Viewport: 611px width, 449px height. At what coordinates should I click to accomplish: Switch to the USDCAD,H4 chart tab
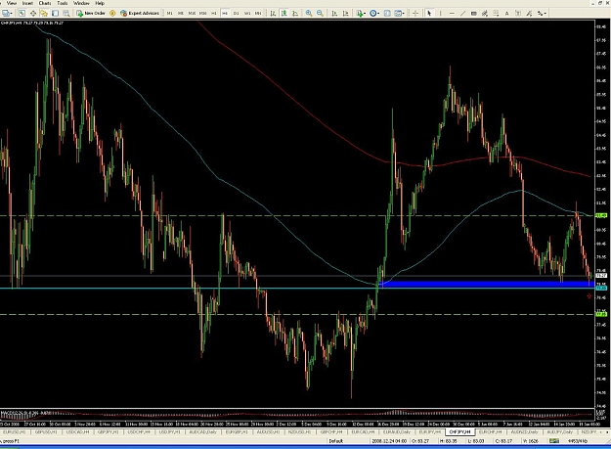tap(77, 432)
